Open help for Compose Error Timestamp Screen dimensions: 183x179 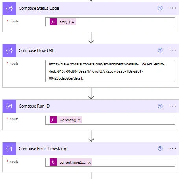(160, 149)
